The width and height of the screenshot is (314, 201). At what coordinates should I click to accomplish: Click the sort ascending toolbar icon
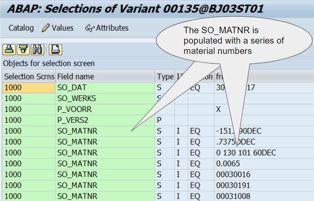click(x=9, y=49)
